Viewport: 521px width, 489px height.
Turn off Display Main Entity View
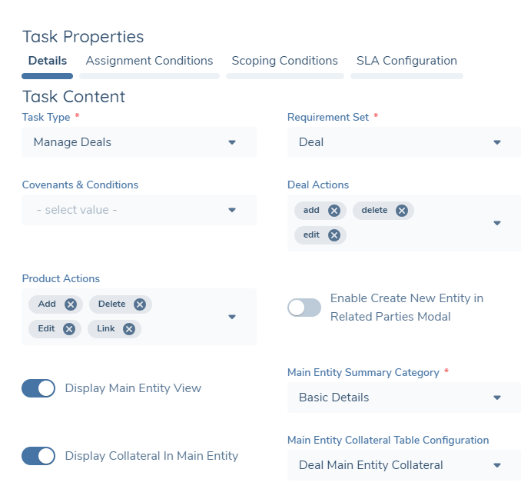(38, 388)
